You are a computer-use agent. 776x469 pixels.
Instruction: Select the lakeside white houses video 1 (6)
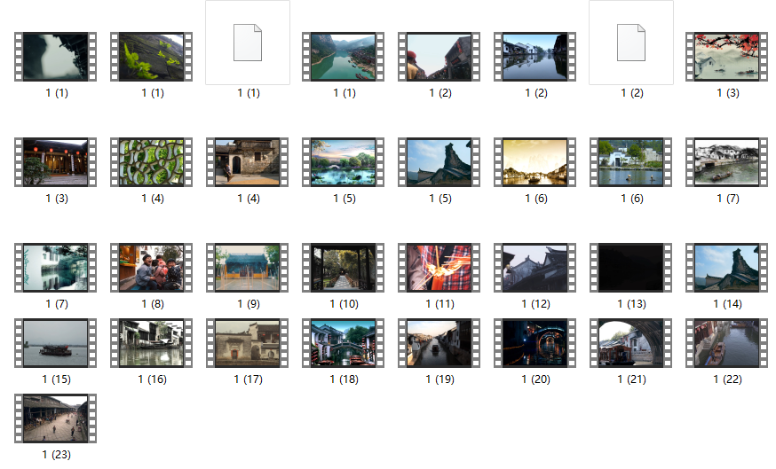click(x=631, y=162)
